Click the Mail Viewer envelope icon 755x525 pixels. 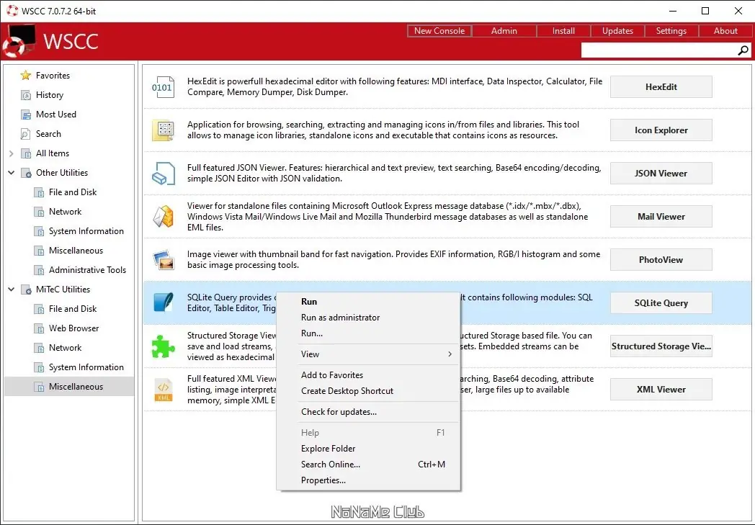click(x=163, y=217)
